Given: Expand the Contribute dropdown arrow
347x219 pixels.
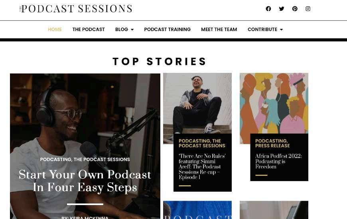Looking at the screenshot, I should [282, 29].
